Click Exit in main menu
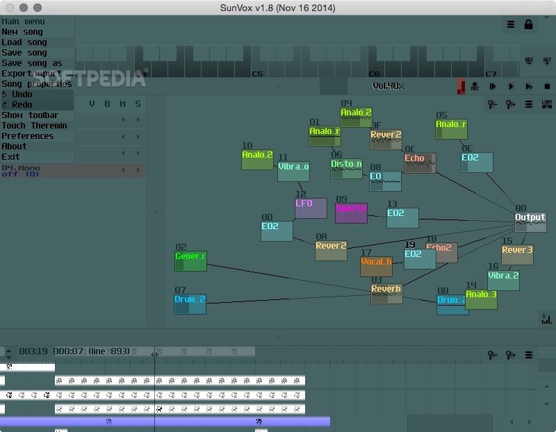Image resolution: width=556 pixels, height=432 pixels. click(37, 157)
